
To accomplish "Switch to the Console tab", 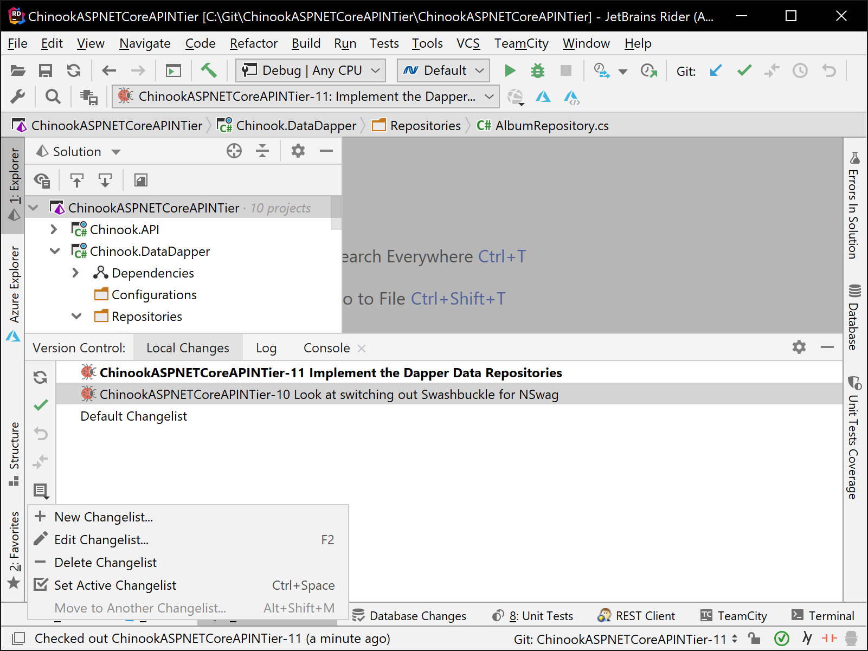I will [326, 348].
